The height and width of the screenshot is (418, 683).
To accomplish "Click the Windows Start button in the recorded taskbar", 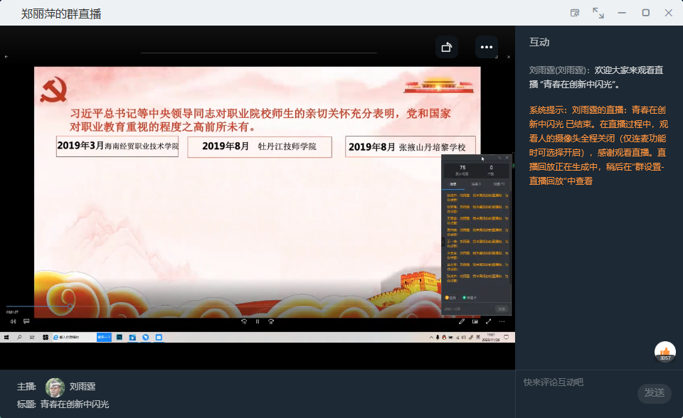I will [x=6, y=337].
